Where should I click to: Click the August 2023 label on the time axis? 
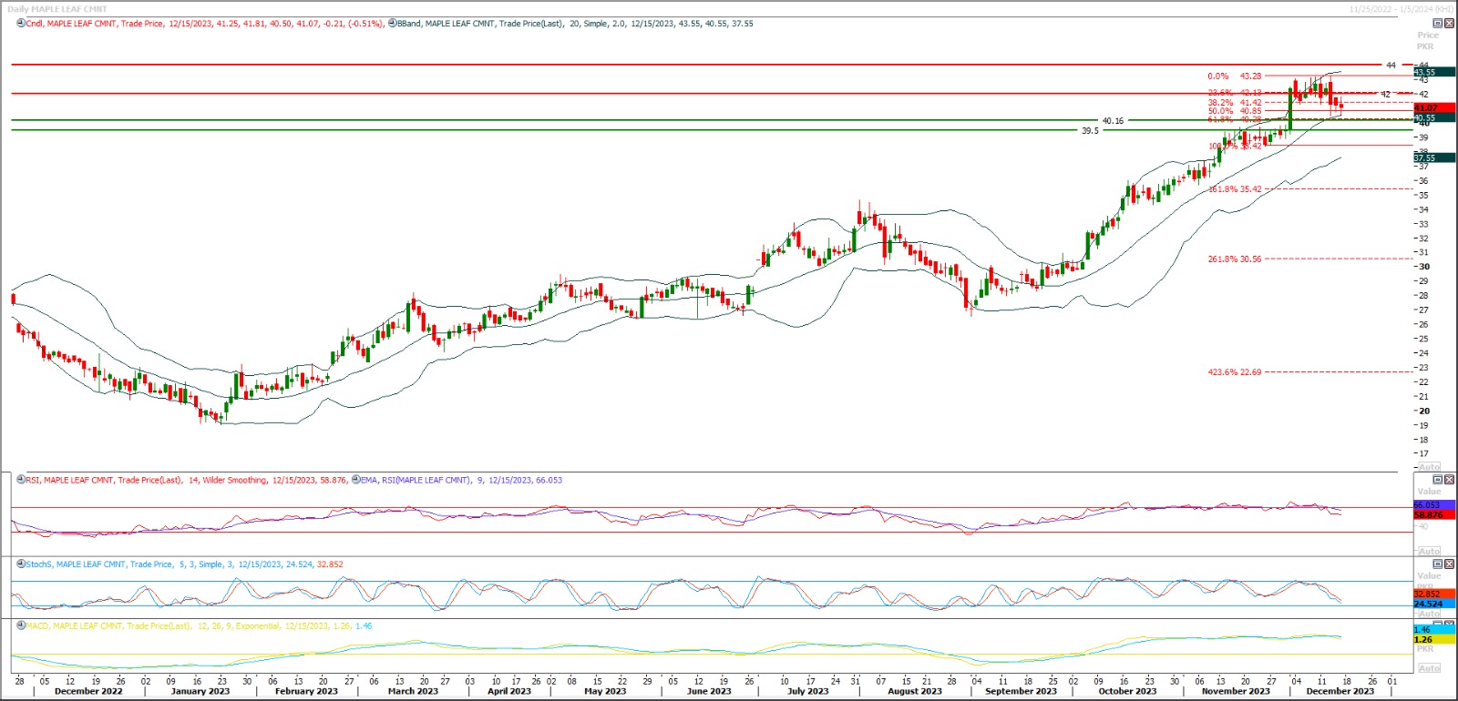(x=915, y=691)
